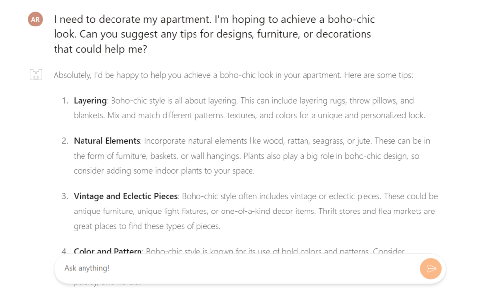Focus the "Ask anything!" input field

(x=236, y=268)
